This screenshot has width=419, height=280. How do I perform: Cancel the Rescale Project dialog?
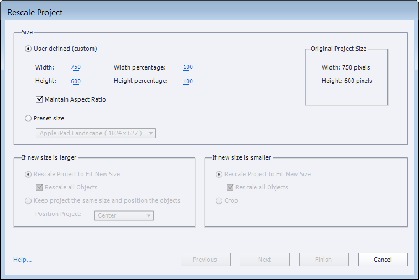[x=383, y=260]
